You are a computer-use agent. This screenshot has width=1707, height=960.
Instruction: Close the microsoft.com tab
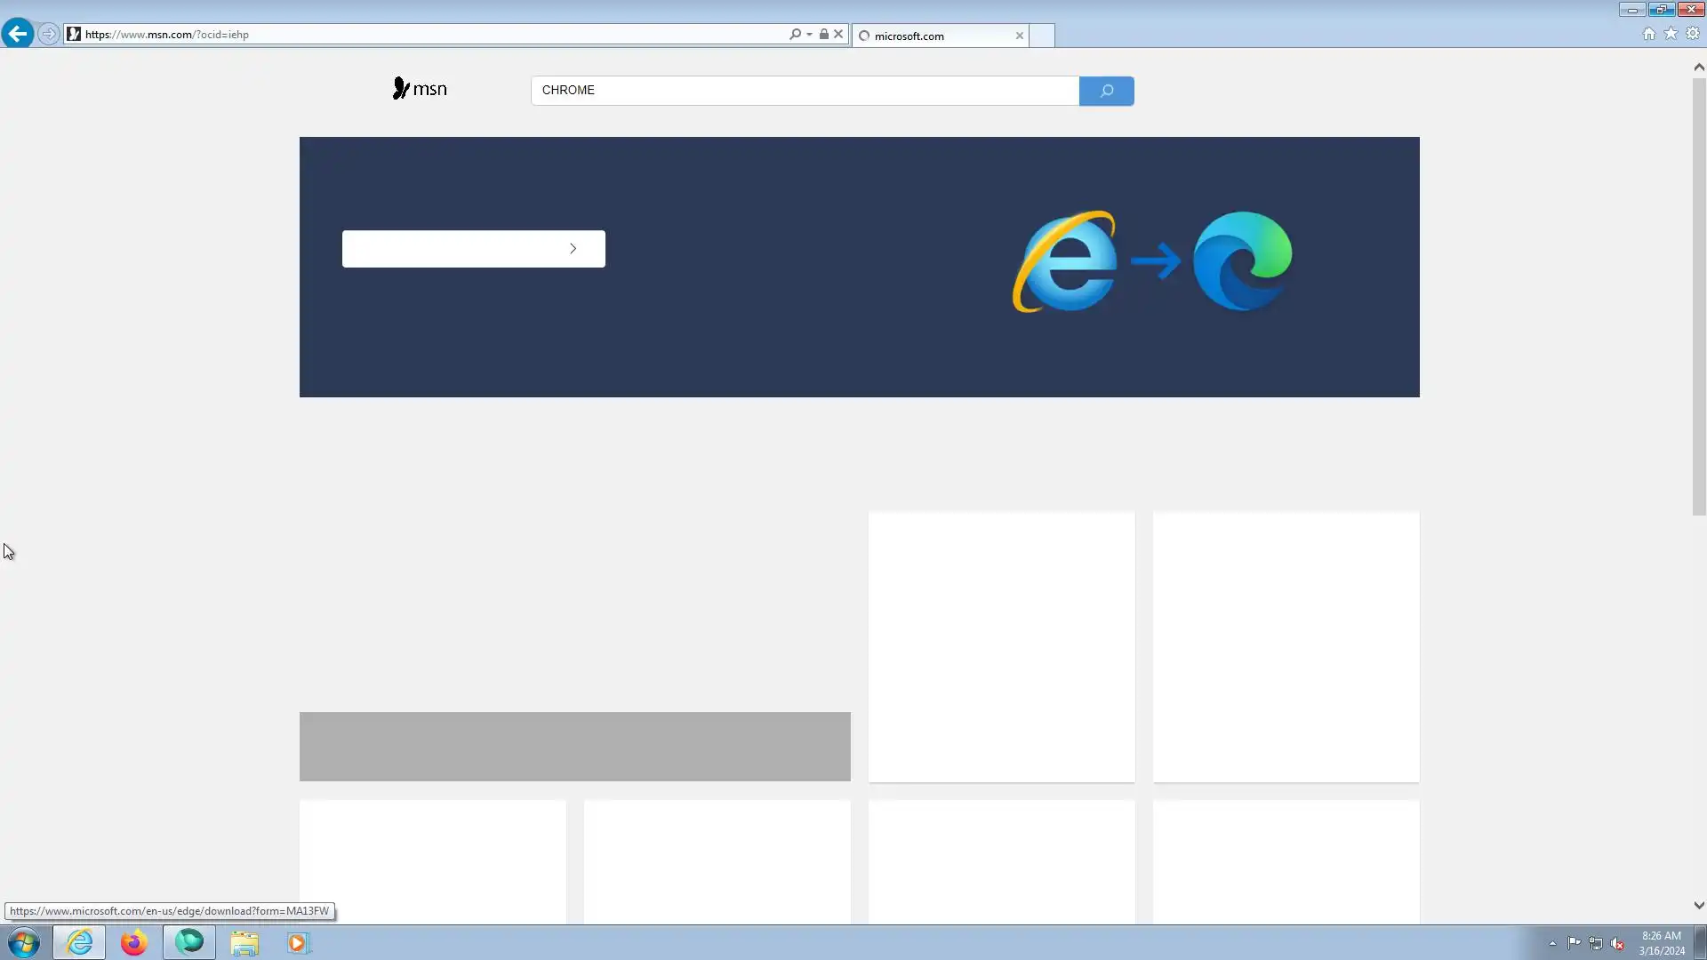(1019, 36)
